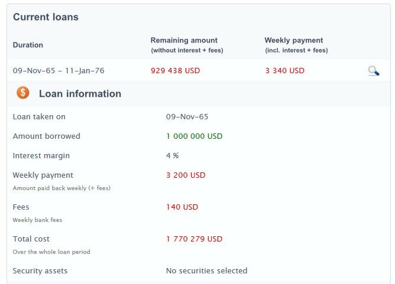395x284 pixels.
Task: Click the Weekly payment column header
Action: tap(294, 41)
